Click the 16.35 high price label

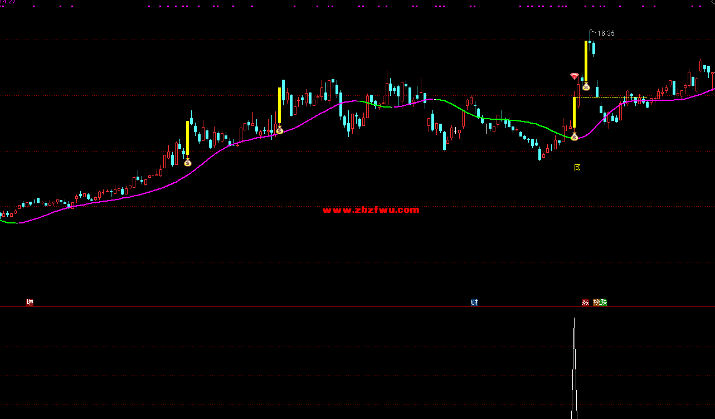(x=606, y=33)
